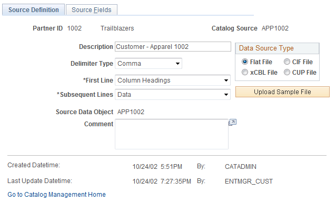
Task: Open the Source Fields tab
Action: [x=92, y=10]
